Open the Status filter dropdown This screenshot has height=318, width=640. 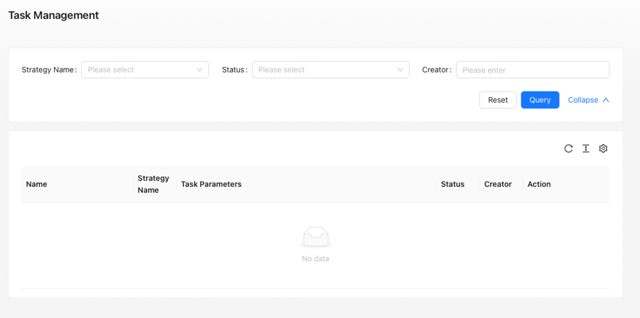click(331, 70)
